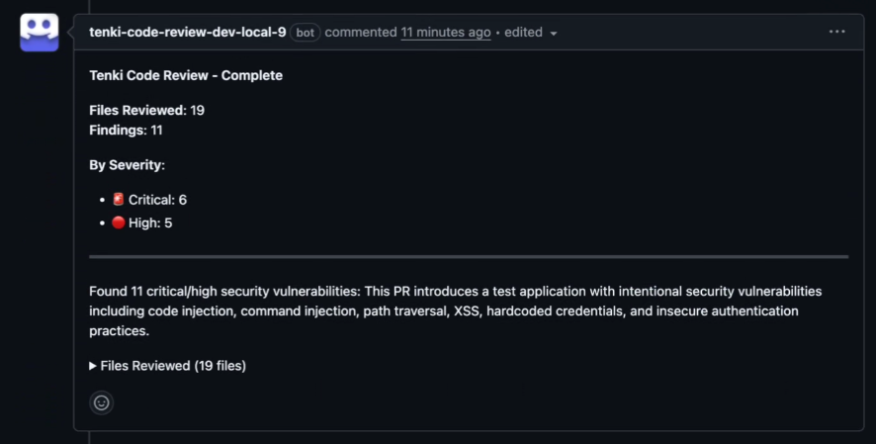Viewport: 876px width, 444px height.
Task: Click the "High: 5" list item text
Action: click(150, 222)
